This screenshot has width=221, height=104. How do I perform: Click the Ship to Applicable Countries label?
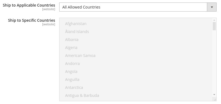click(29, 5)
